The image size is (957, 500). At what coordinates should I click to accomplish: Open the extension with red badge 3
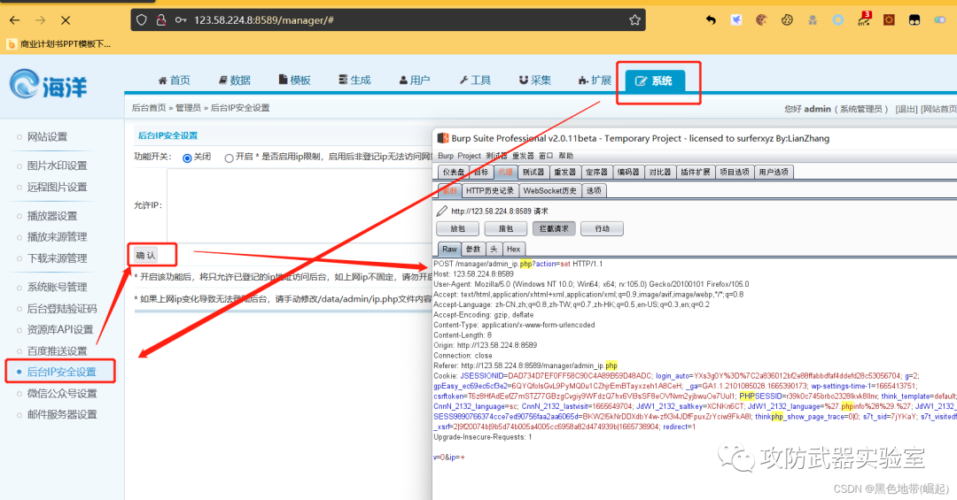coord(864,19)
